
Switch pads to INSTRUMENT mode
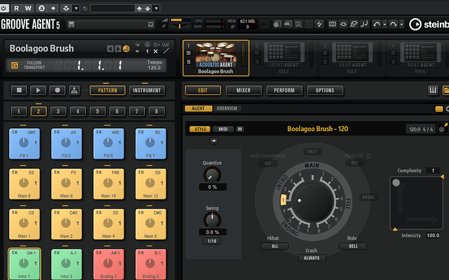click(x=146, y=90)
